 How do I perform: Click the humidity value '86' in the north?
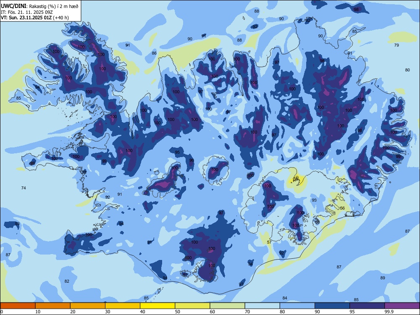tap(154, 53)
